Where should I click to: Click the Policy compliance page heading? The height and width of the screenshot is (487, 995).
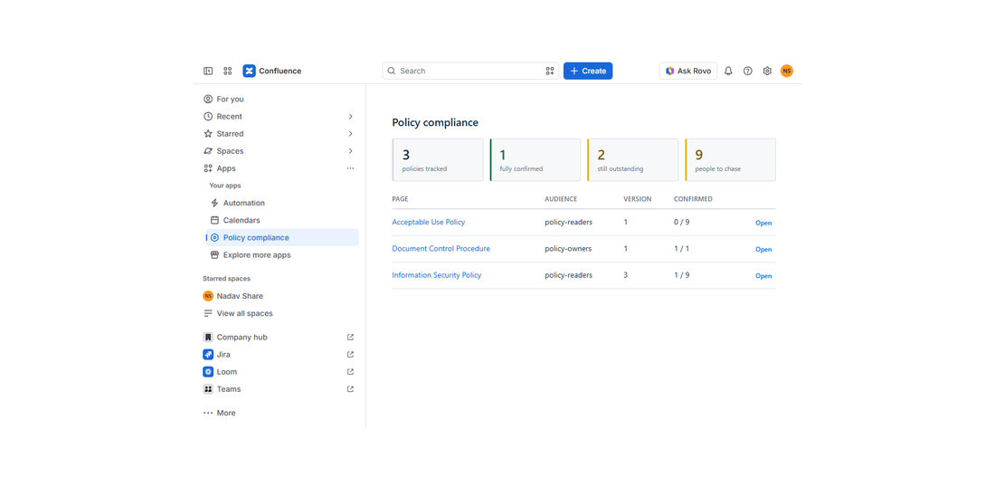click(x=435, y=122)
